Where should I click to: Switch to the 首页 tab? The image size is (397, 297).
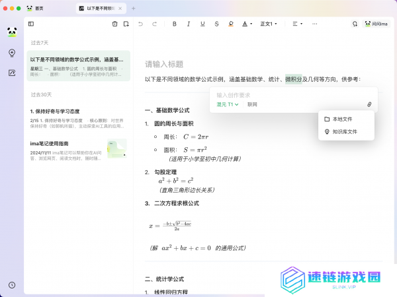coord(35,9)
